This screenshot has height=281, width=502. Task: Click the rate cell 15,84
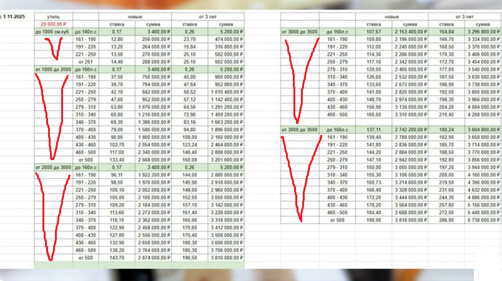click(x=190, y=47)
